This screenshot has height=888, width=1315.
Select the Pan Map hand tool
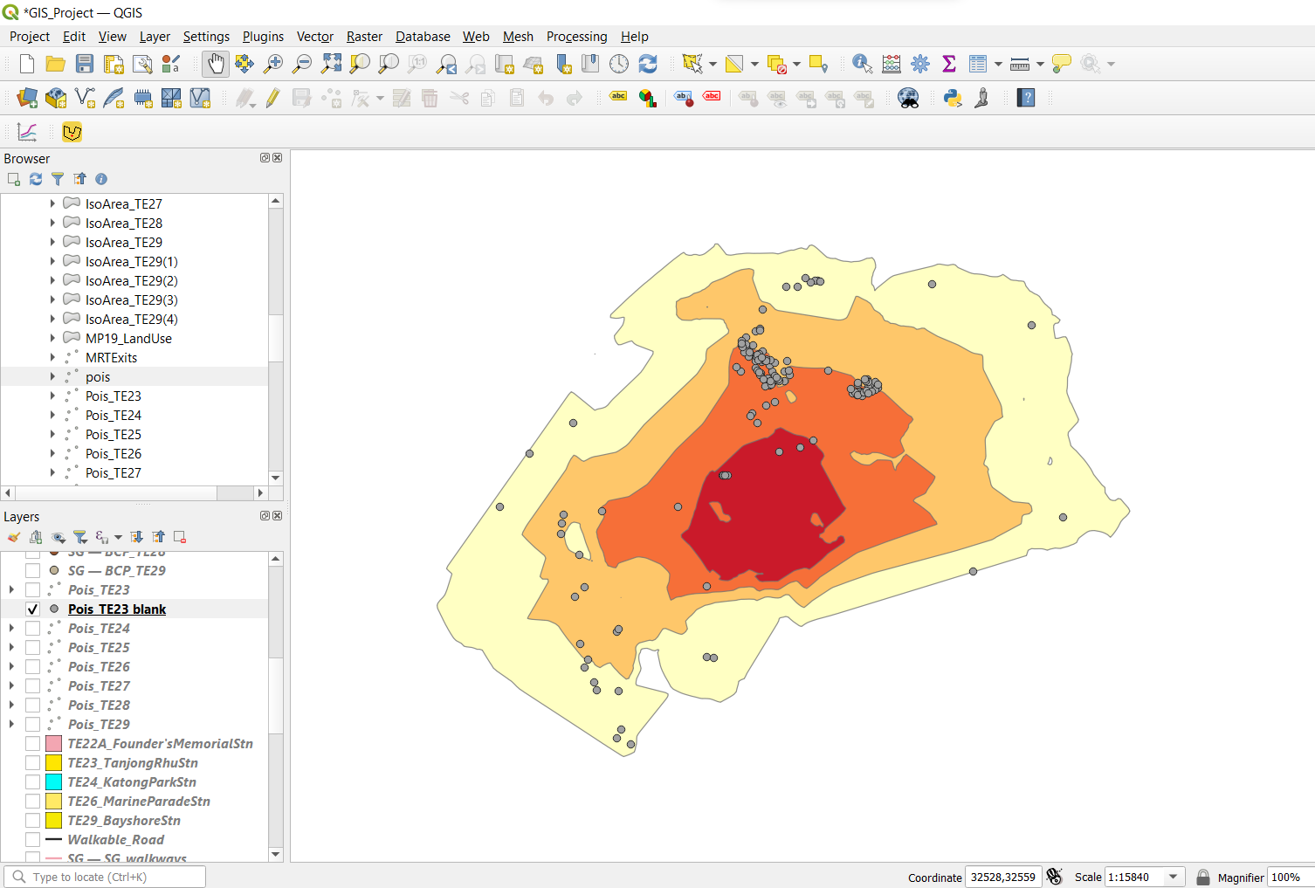click(x=215, y=64)
